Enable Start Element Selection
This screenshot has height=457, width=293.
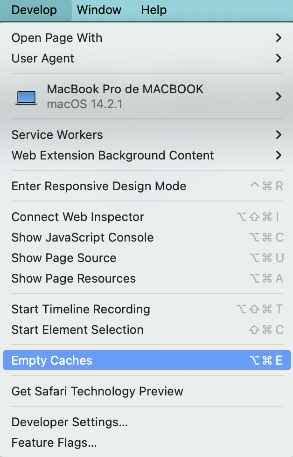point(77,330)
